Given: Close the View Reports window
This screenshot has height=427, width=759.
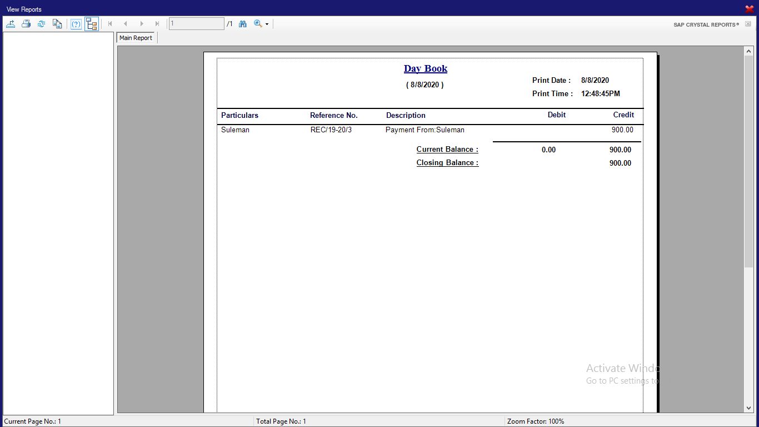Looking at the screenshot, I should pyautogui.click(x=749, y=9).
